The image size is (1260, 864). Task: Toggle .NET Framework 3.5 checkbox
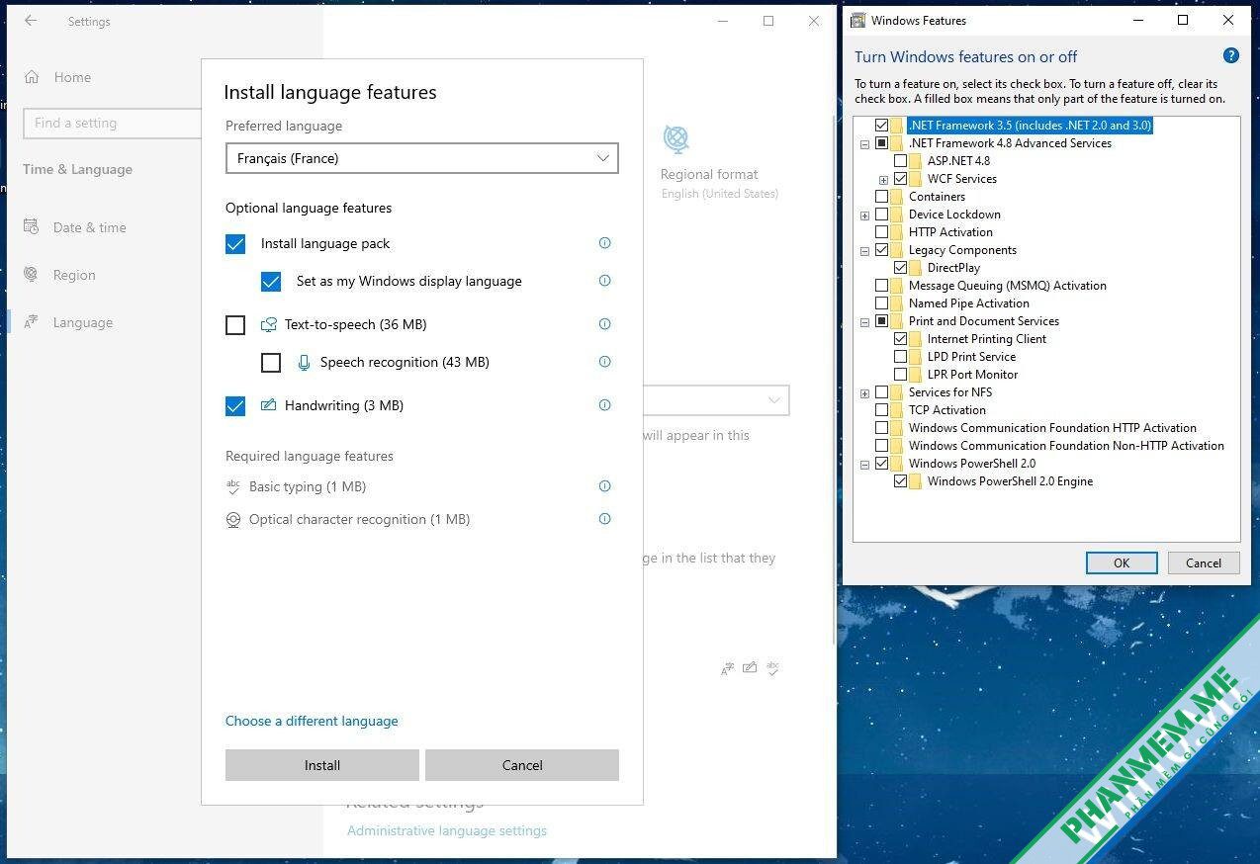click(882, 126)
